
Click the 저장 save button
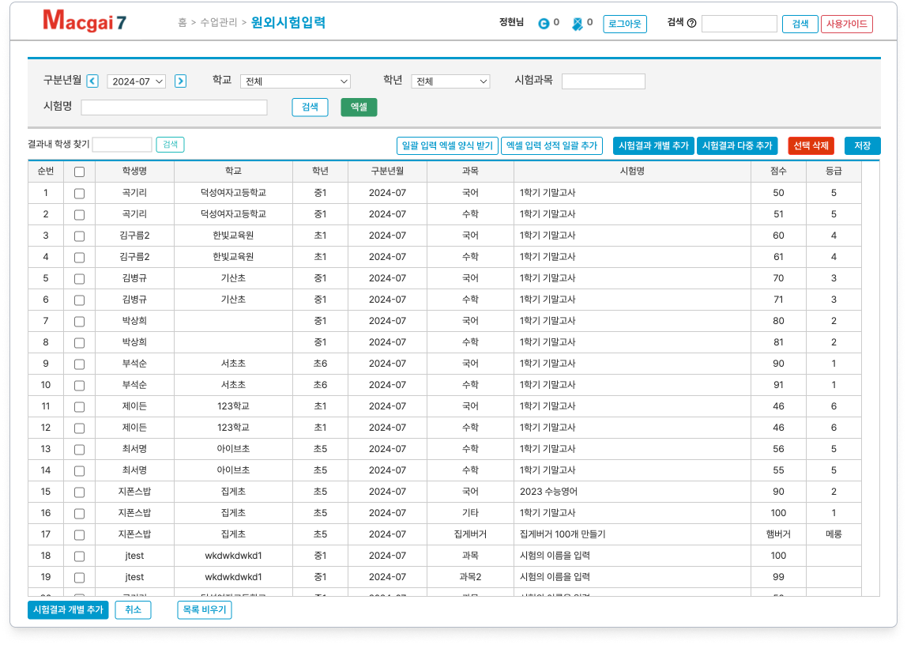(x=862, y=145)
